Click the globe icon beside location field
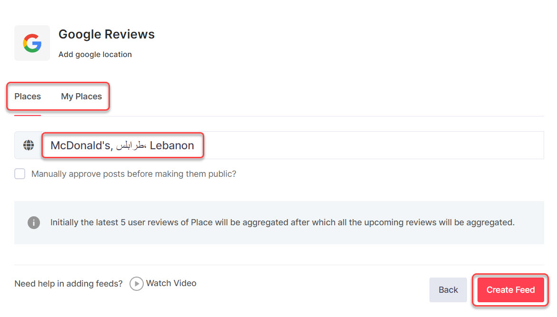The image size is (557, 317). coord(29,145)
